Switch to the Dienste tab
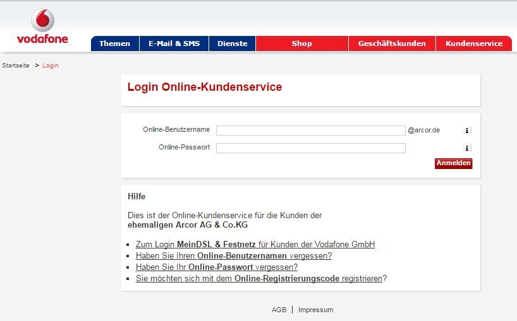517x321 pixels. [232, 44]
